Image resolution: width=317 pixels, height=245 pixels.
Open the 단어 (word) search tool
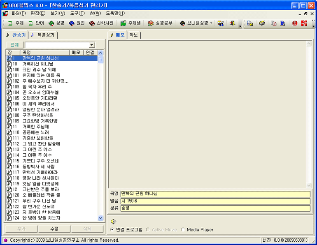pos(36,23)
